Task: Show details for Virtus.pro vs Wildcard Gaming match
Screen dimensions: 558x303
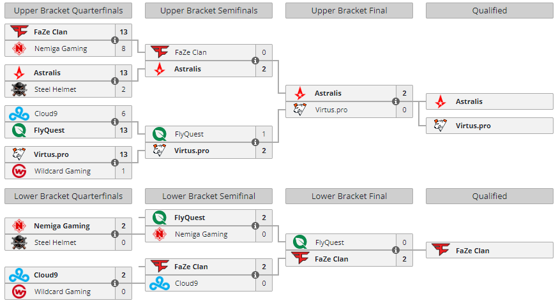Action: click(115, 163)
